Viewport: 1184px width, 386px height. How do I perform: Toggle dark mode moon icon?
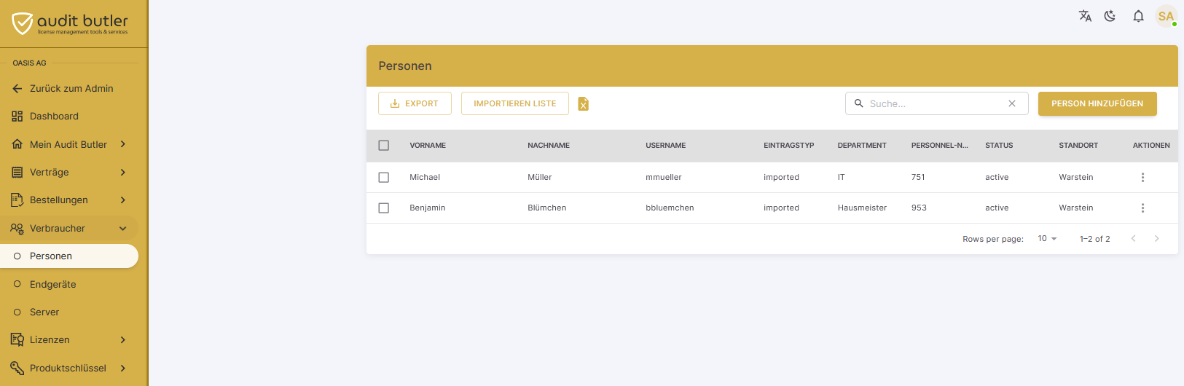(1110, 16)
